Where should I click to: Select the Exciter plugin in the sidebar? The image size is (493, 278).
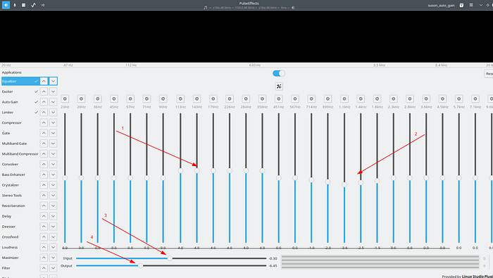point(20,91)
